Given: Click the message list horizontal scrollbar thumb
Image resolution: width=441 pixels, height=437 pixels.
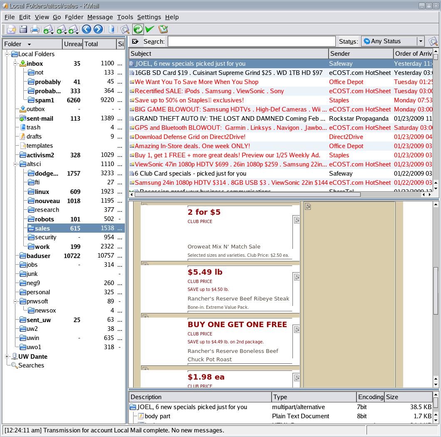Looking at the screenshot, I should (248, 194).
